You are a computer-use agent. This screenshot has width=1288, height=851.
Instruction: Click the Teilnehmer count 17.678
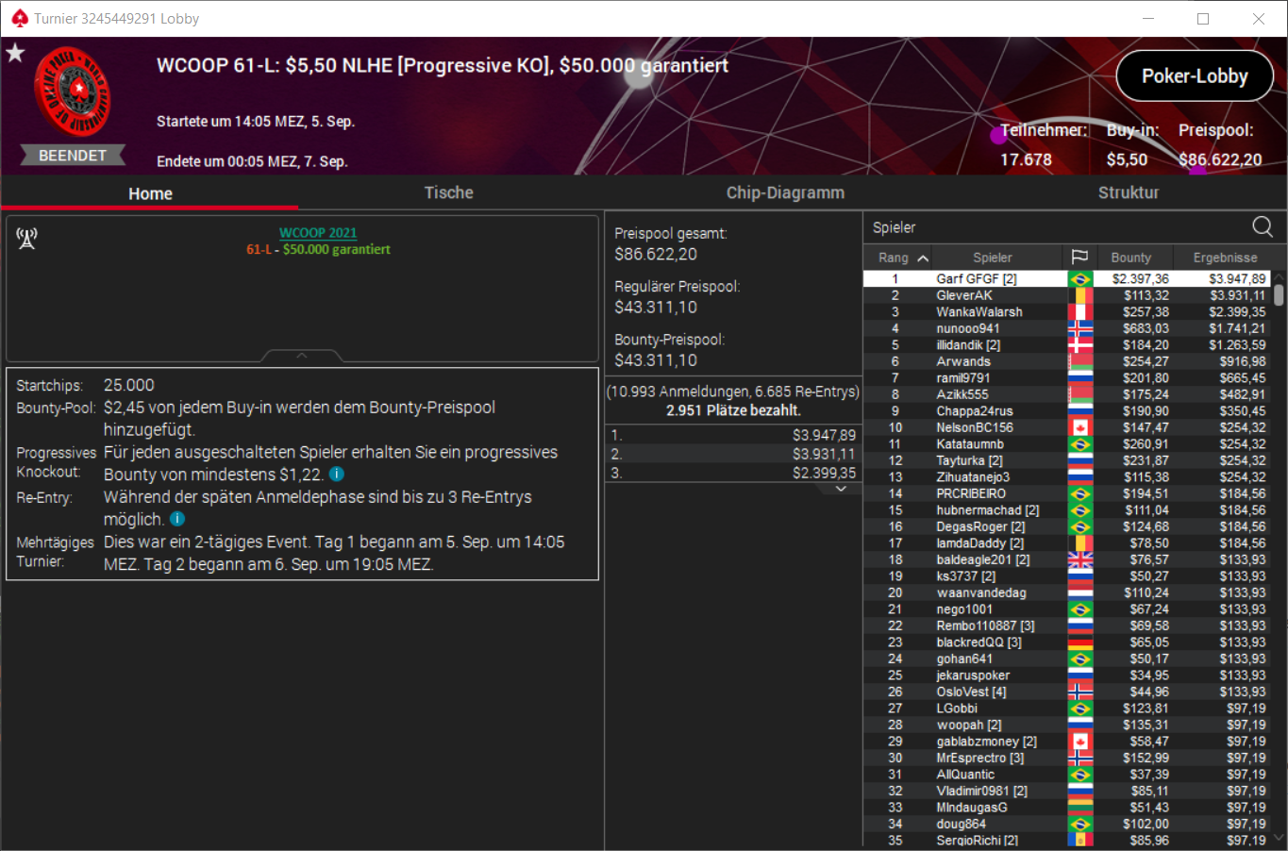1026,159
